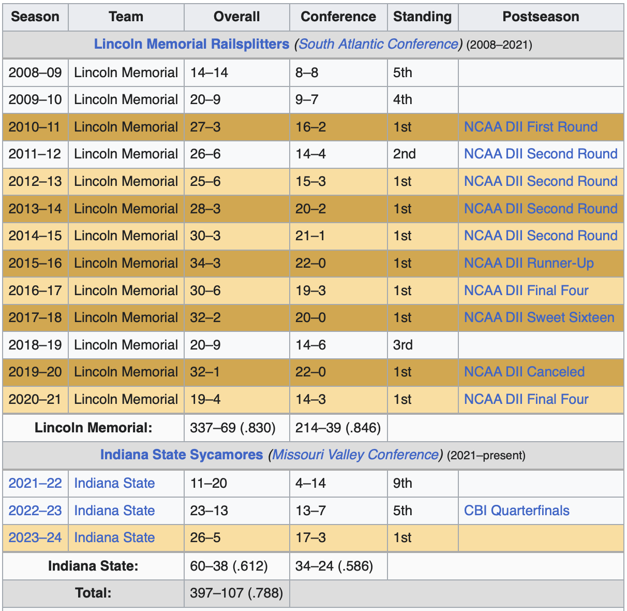This screenshot has height=611, width=627.
Task: Select the 2008–09 season cell
Action: 35,72
